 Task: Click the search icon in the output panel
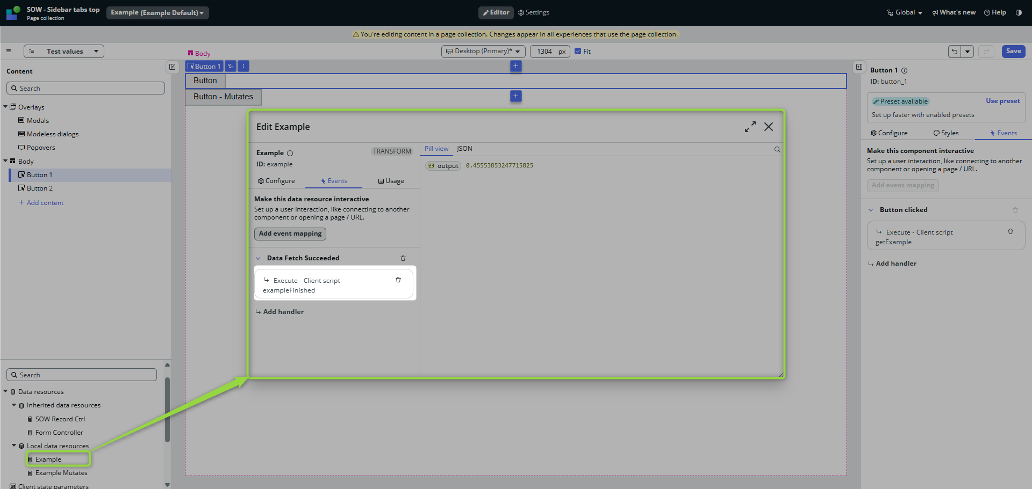click(x=777, y=150)
